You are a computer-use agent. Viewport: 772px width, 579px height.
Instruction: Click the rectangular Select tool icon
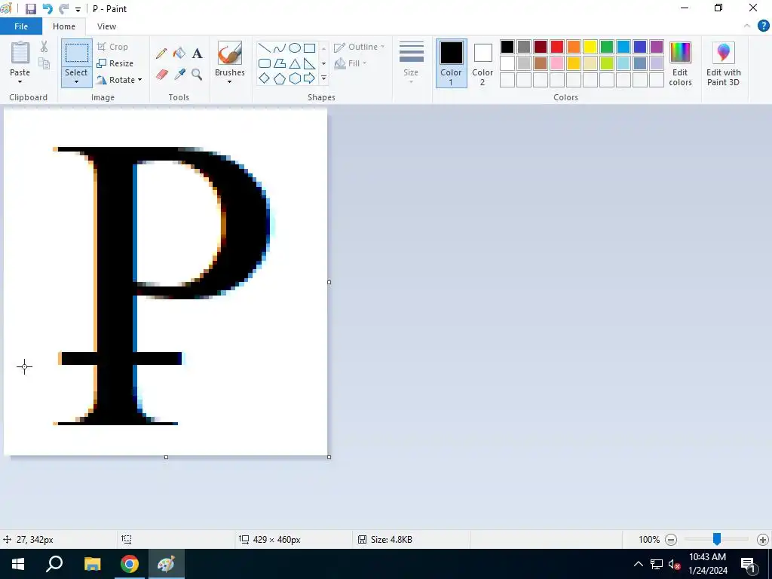pos(77,53)
